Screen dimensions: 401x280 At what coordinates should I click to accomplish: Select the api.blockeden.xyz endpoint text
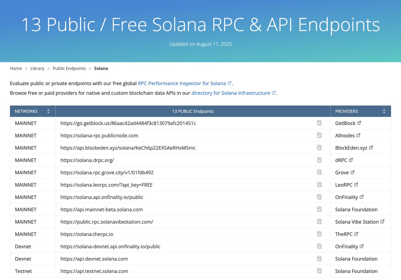[128, 148]
